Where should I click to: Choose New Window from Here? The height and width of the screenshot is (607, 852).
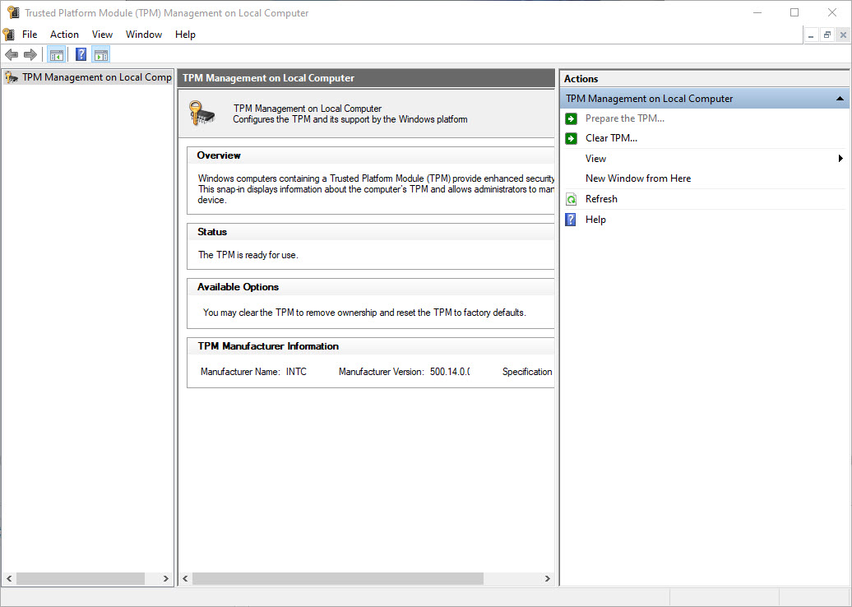[x=638, y=178]
